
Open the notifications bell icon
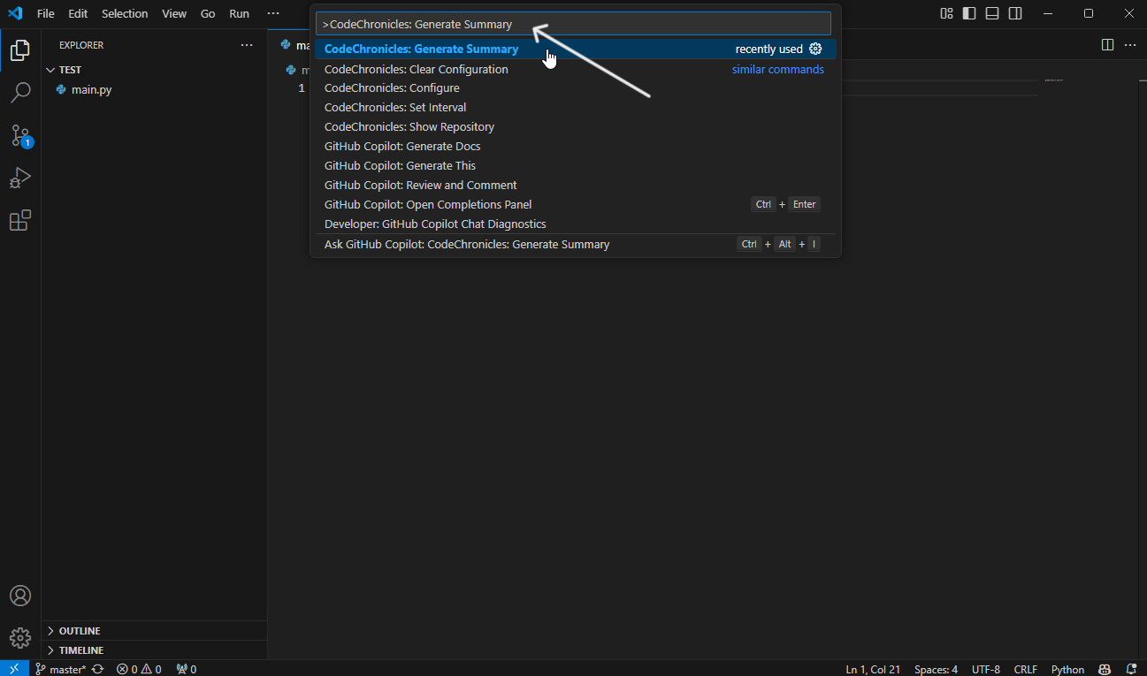[1131, 669]
